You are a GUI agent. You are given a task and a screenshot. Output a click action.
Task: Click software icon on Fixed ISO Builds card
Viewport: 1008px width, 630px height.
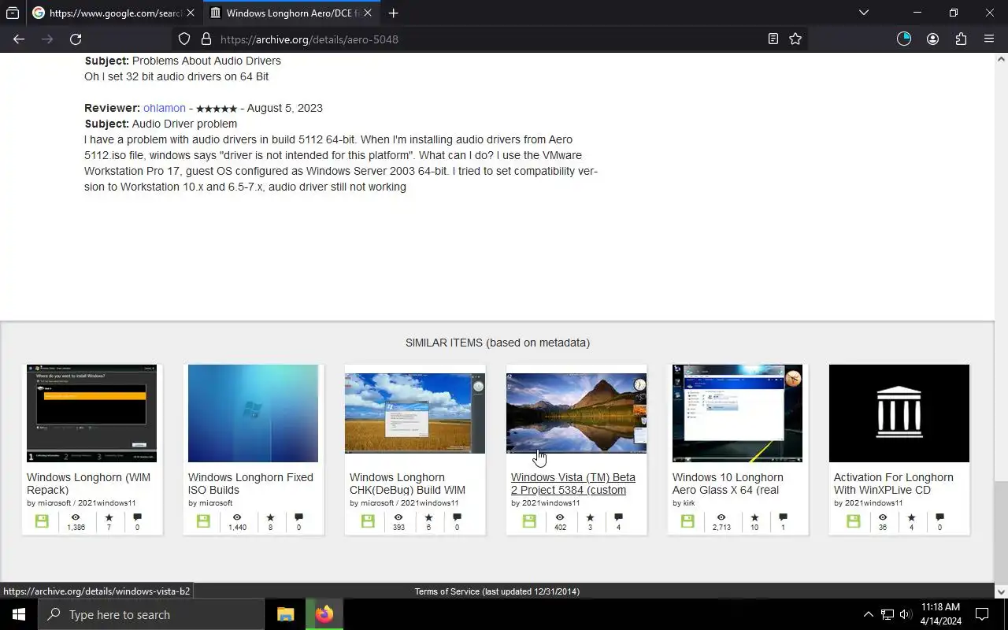click(203, 521)
